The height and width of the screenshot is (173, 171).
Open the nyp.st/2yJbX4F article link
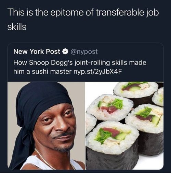(97, 72)
